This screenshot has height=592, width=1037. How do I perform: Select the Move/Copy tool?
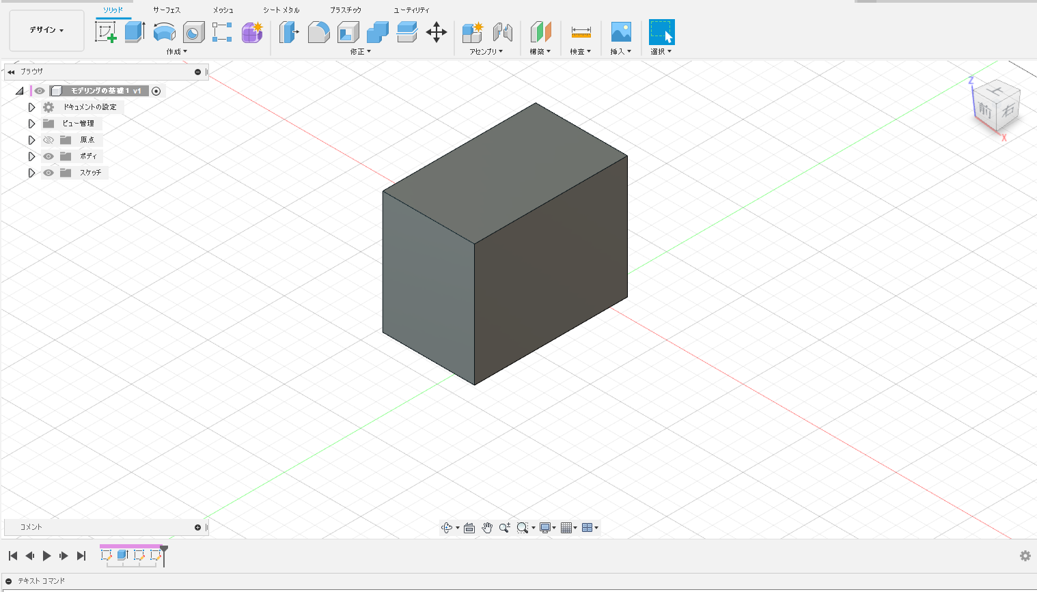(x=436, y=31)
